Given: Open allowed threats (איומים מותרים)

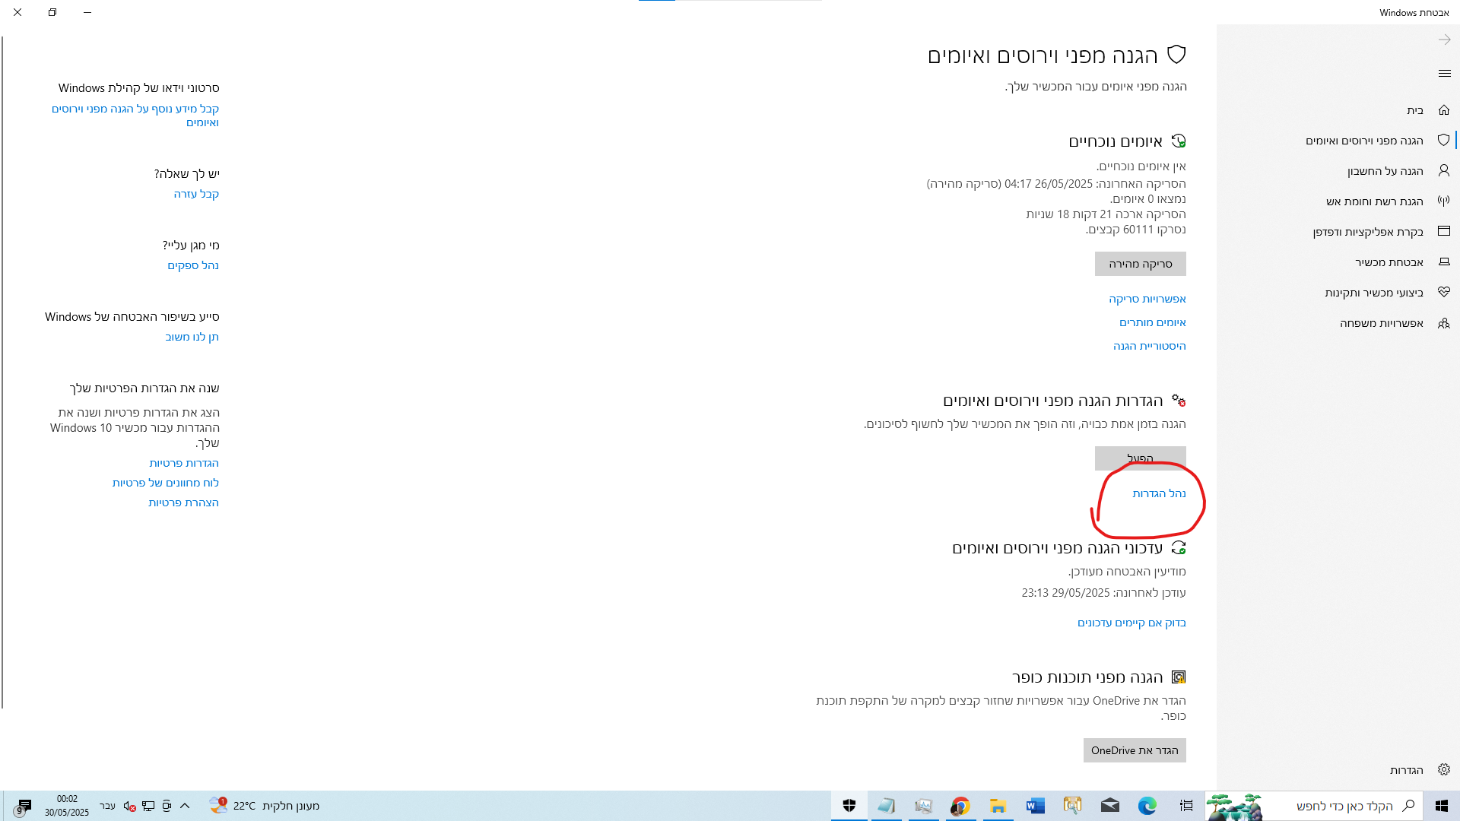Looking at the screenshot, I should [x=1152, y=322].
